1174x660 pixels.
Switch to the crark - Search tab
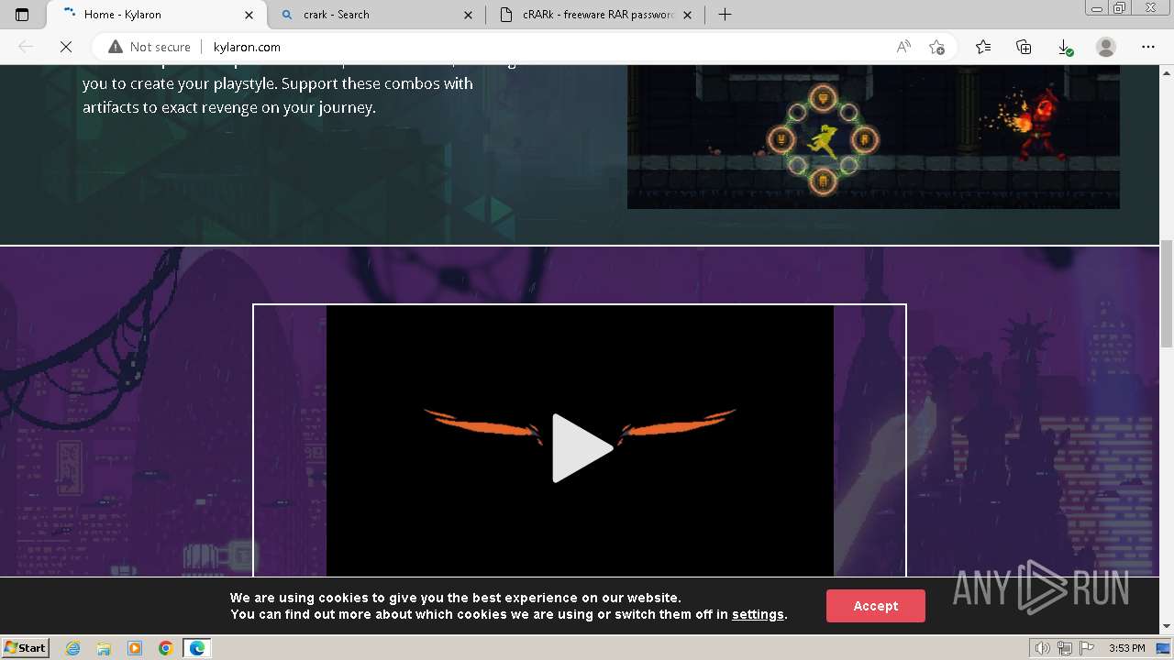point(375,15)
